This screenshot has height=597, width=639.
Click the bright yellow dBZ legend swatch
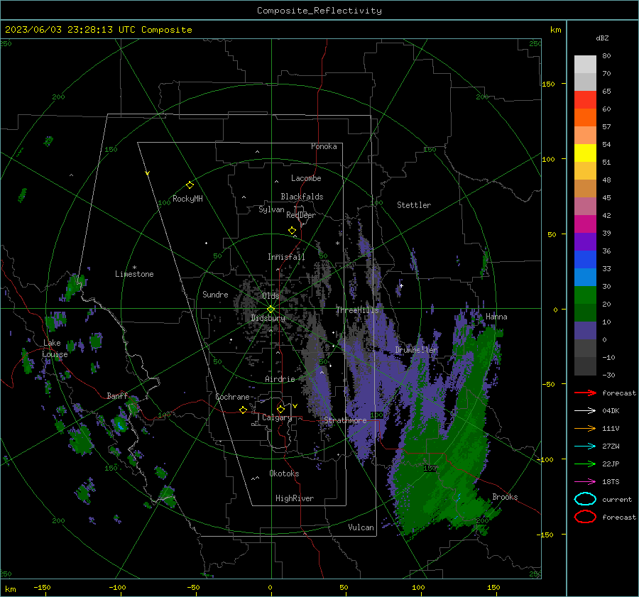585,153
